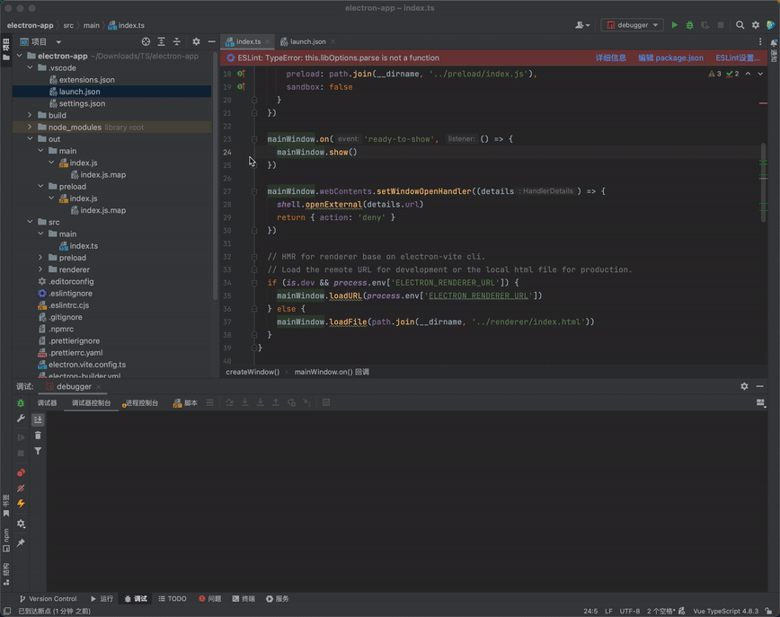Click the 编辑 package.json link
Viewport: 780px width, 617px height.
pos(670,58)
